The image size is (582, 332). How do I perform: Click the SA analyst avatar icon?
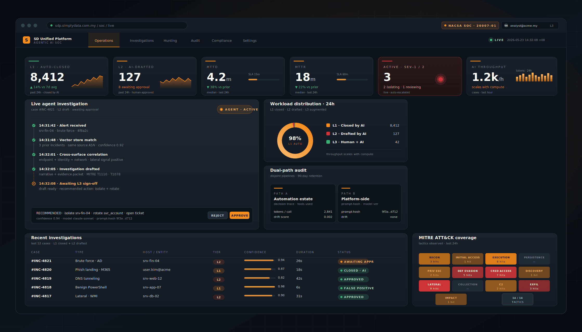coord(506,25)
